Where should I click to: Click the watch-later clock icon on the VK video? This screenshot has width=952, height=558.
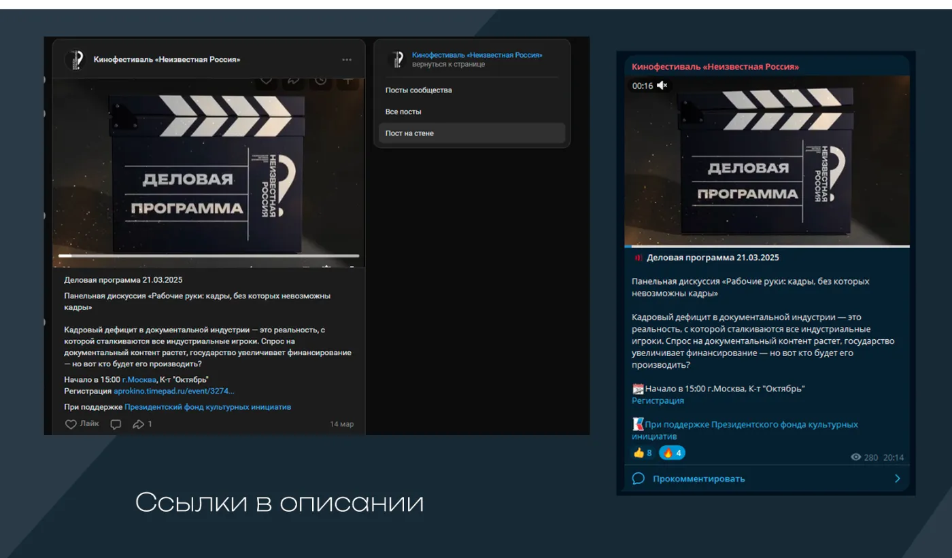[320, 80]
